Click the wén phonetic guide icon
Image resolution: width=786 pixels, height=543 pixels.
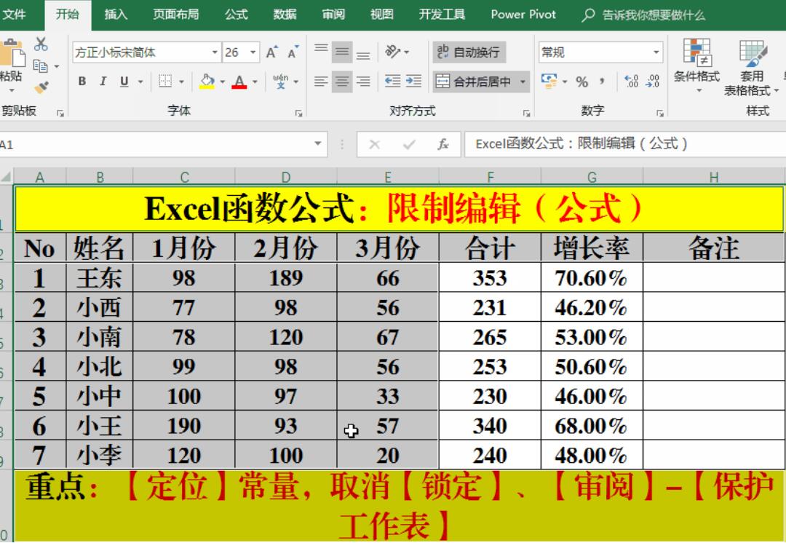[281, 81]
